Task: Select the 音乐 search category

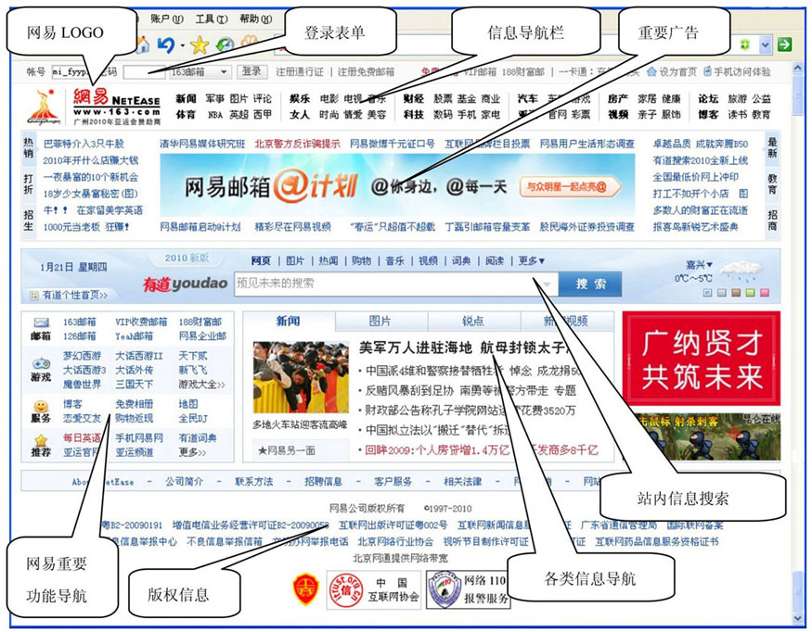Action: point(394,260)
